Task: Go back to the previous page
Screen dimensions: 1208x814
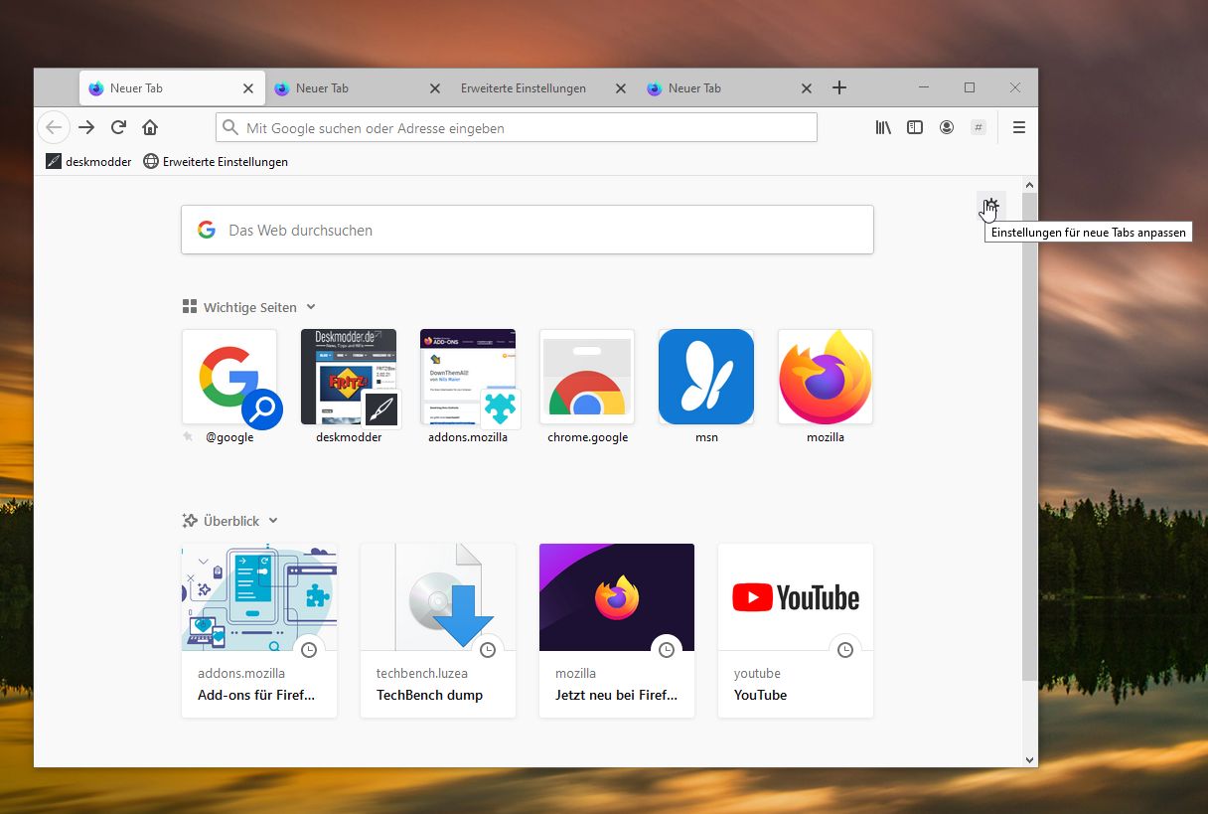Action: pos(54,127)
